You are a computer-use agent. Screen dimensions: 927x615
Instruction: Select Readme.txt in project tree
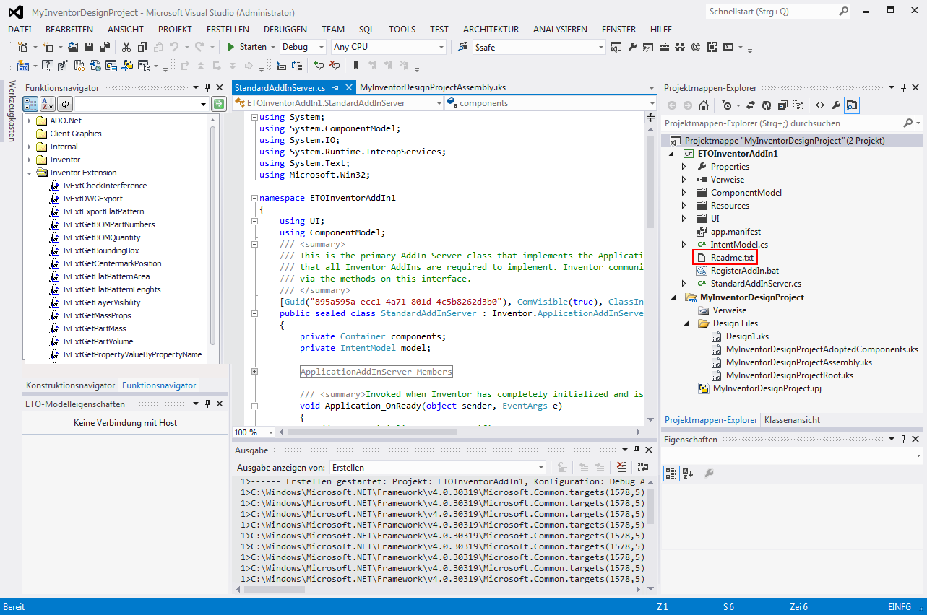(x=732, y=258)
